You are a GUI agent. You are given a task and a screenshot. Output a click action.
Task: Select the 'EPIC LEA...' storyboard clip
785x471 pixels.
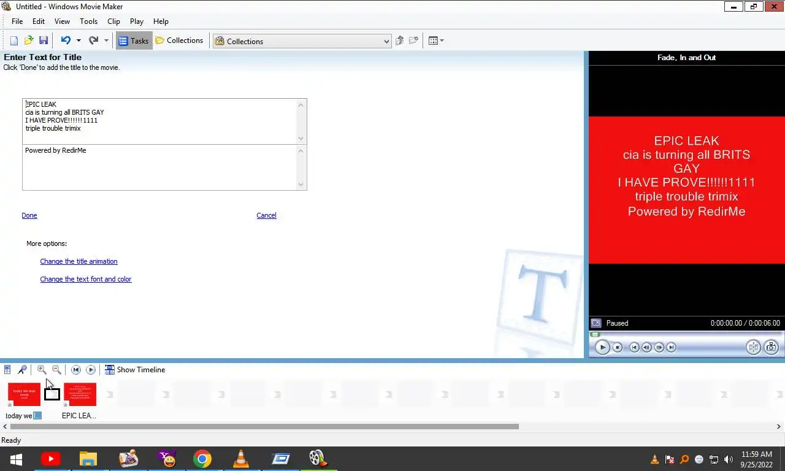(x=80, y=394)
